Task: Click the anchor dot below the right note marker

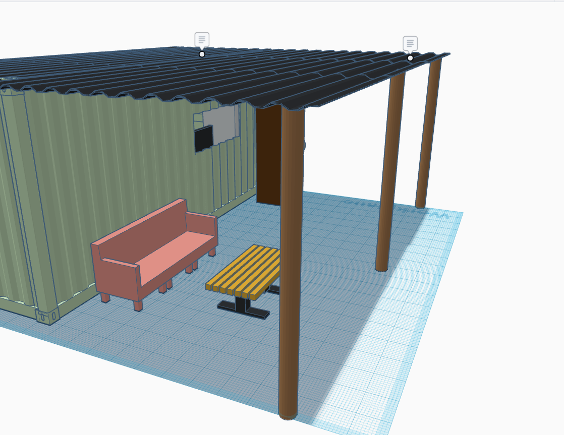Action: (x=410, y=58)
